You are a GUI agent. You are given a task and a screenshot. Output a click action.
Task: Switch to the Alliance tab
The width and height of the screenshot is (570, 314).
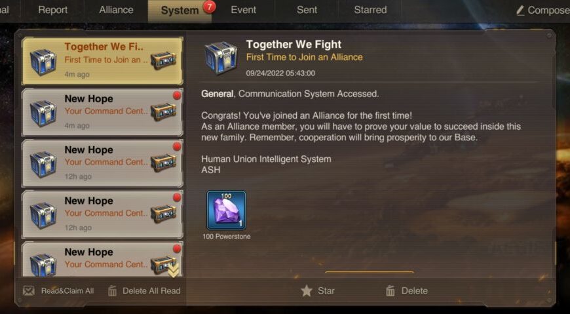click(116, 10)
